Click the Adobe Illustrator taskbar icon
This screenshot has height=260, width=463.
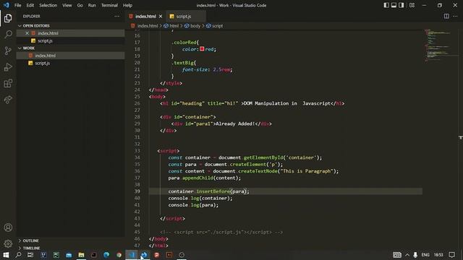click(169, 255)
